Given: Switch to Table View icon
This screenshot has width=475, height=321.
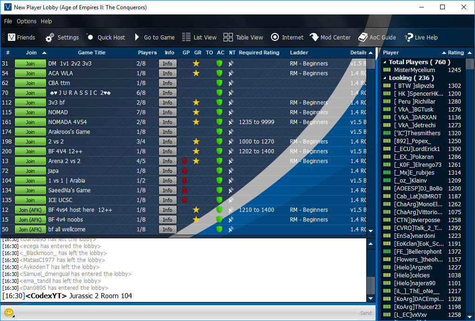Looking at the screenshot, I should (228, 37).
